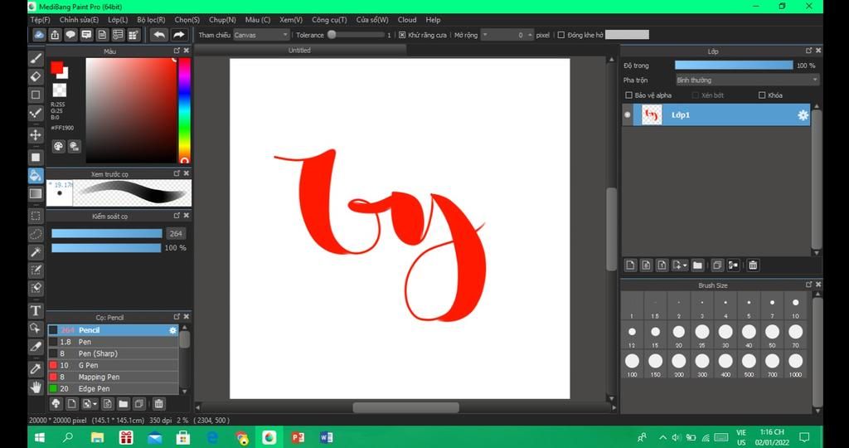The height and width of the screenshot is (448, 849).
Task: Select the rectangular Select tool
Action: pos(36,216)
